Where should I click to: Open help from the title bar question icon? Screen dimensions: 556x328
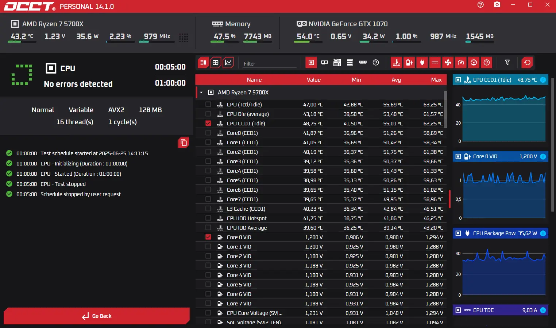[x=480, y=5]
